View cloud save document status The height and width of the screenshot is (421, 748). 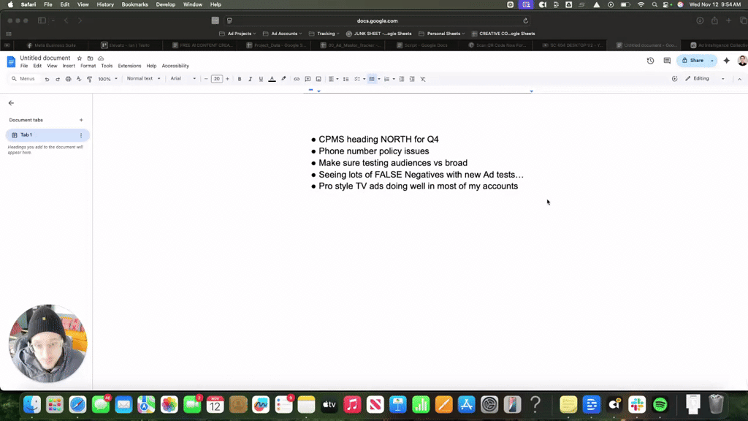click(x=101, y=58)
